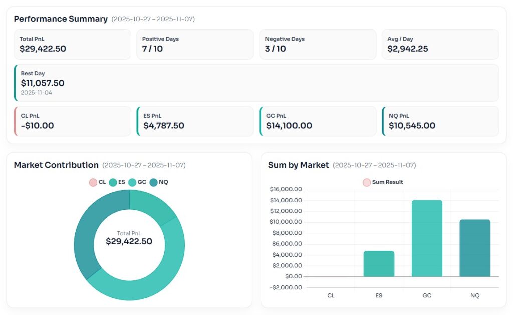Click the GC bar in Sum by Market
The width and height of the screenshot is (513, 315).
coord(427,238)
